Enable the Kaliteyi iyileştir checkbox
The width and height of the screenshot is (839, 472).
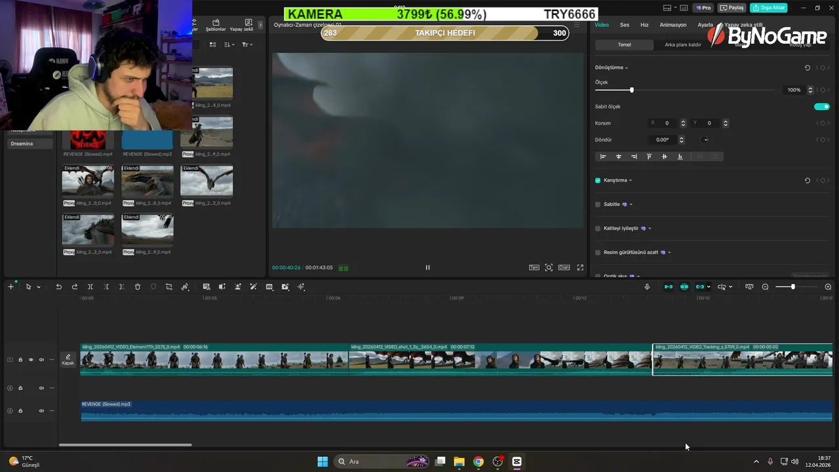[x=598, y=229]
